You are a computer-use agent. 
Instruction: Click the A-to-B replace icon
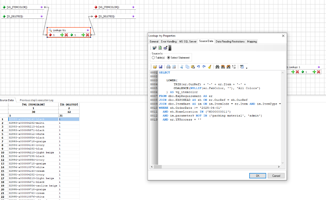tap(234, 67)
